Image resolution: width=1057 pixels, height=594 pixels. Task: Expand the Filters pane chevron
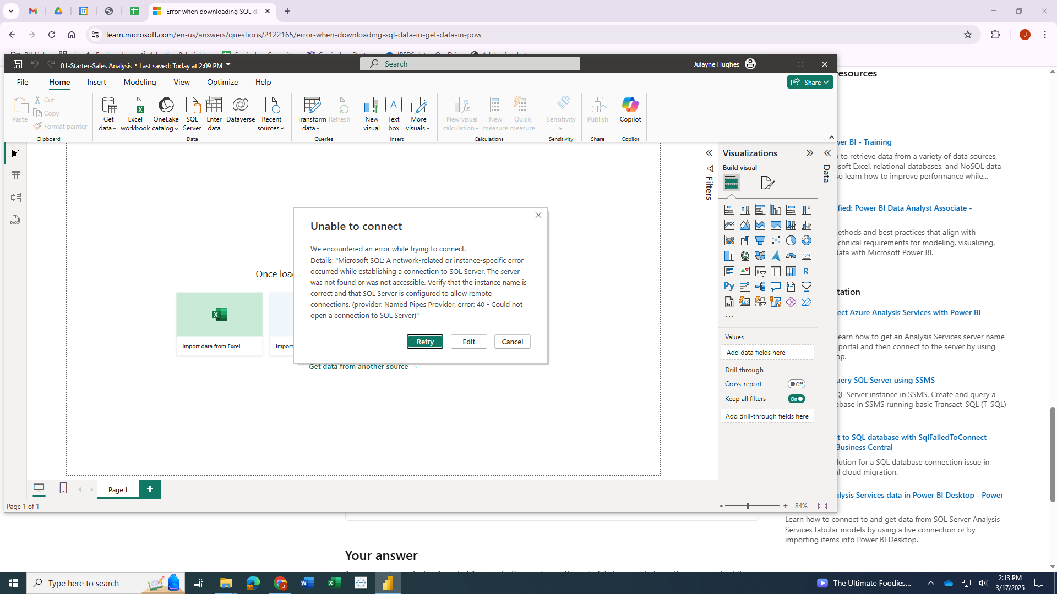click(x=709, y=153)
